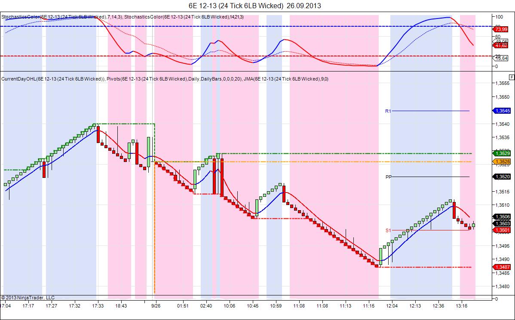Select the black 1,3506 price marker

(502, 217)
